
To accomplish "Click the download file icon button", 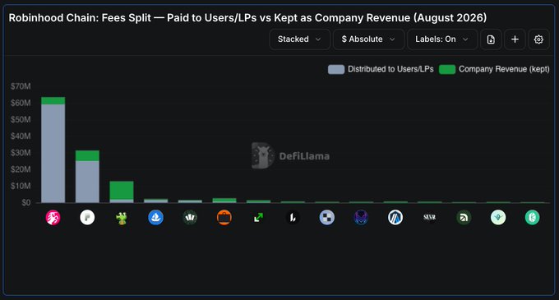I will tap(491, 39).
